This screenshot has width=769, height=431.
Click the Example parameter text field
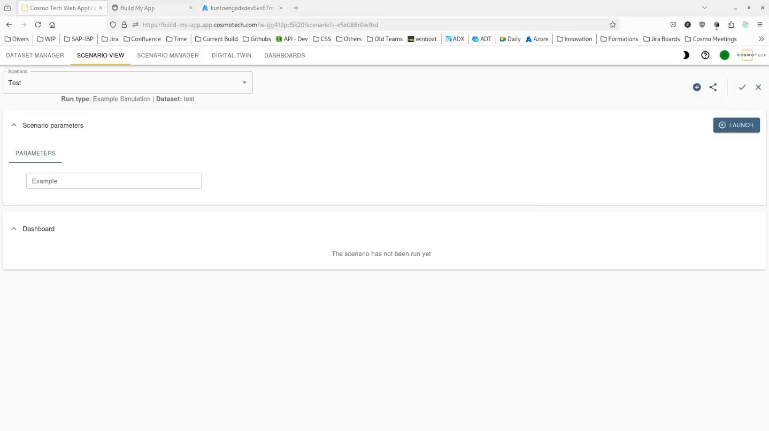coord(113,181)
